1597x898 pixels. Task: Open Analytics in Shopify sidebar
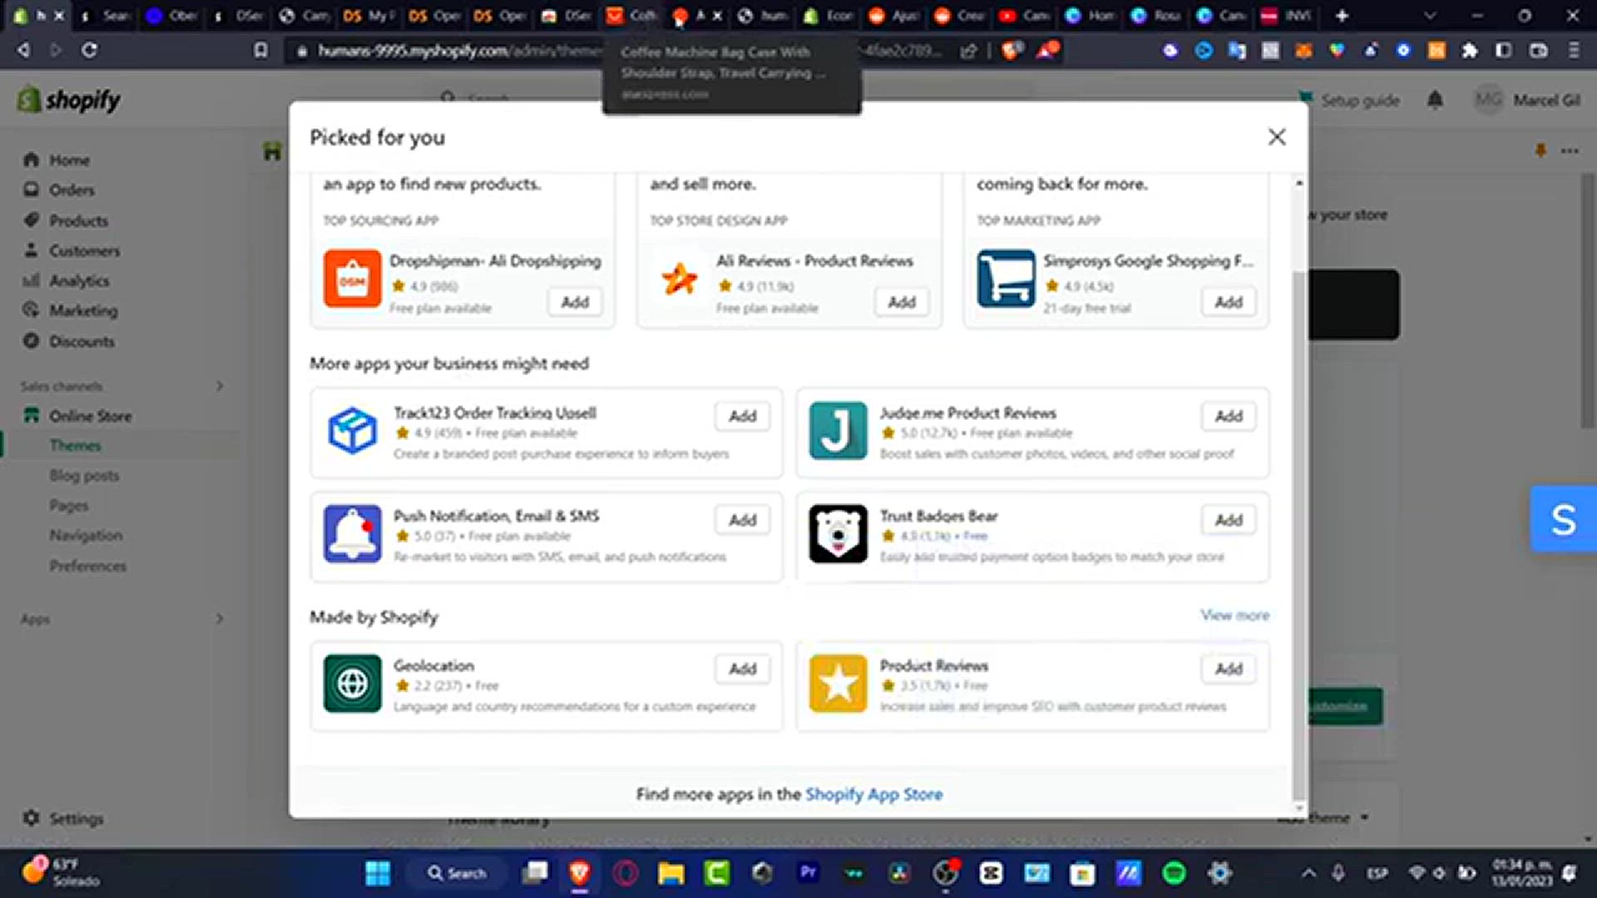pyautogui.click(x=79, y=281)
